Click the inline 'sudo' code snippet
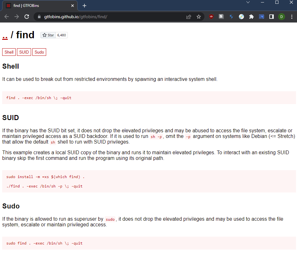 click(x=110, y=219)
